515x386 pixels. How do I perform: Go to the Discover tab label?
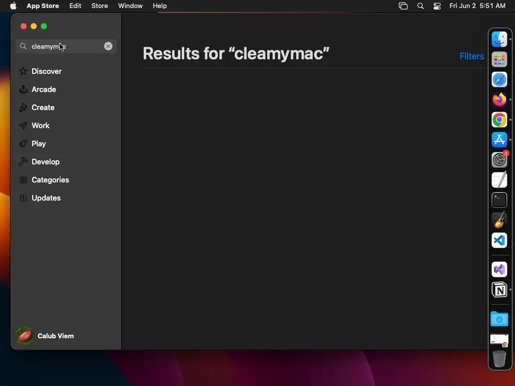click(x=47, y=71)
